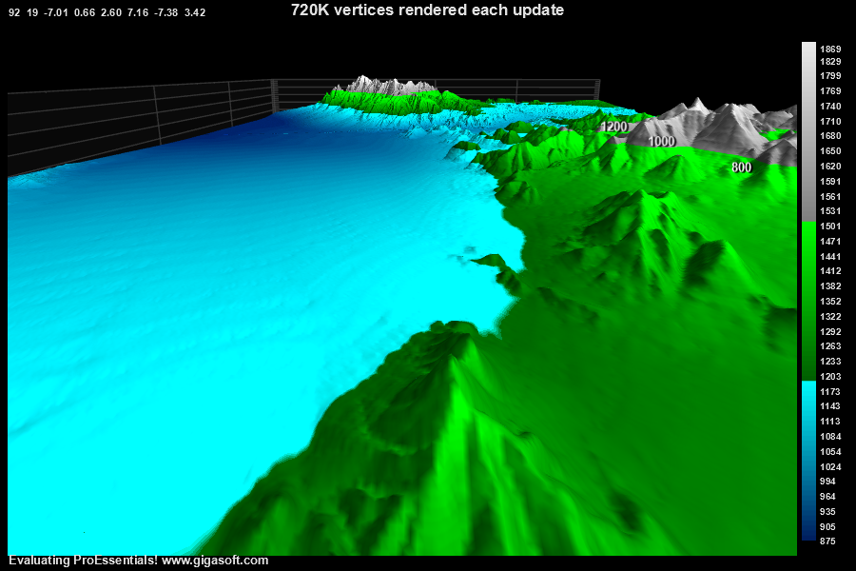Viewport: 856px width, 571px height.
Task: Click the legend value 1531
Action: (830, 211)
